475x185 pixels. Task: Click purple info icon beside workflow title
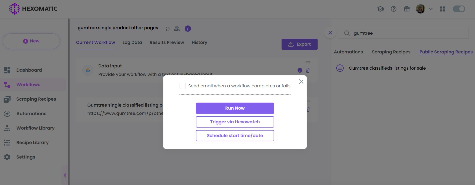coord(188,29)
